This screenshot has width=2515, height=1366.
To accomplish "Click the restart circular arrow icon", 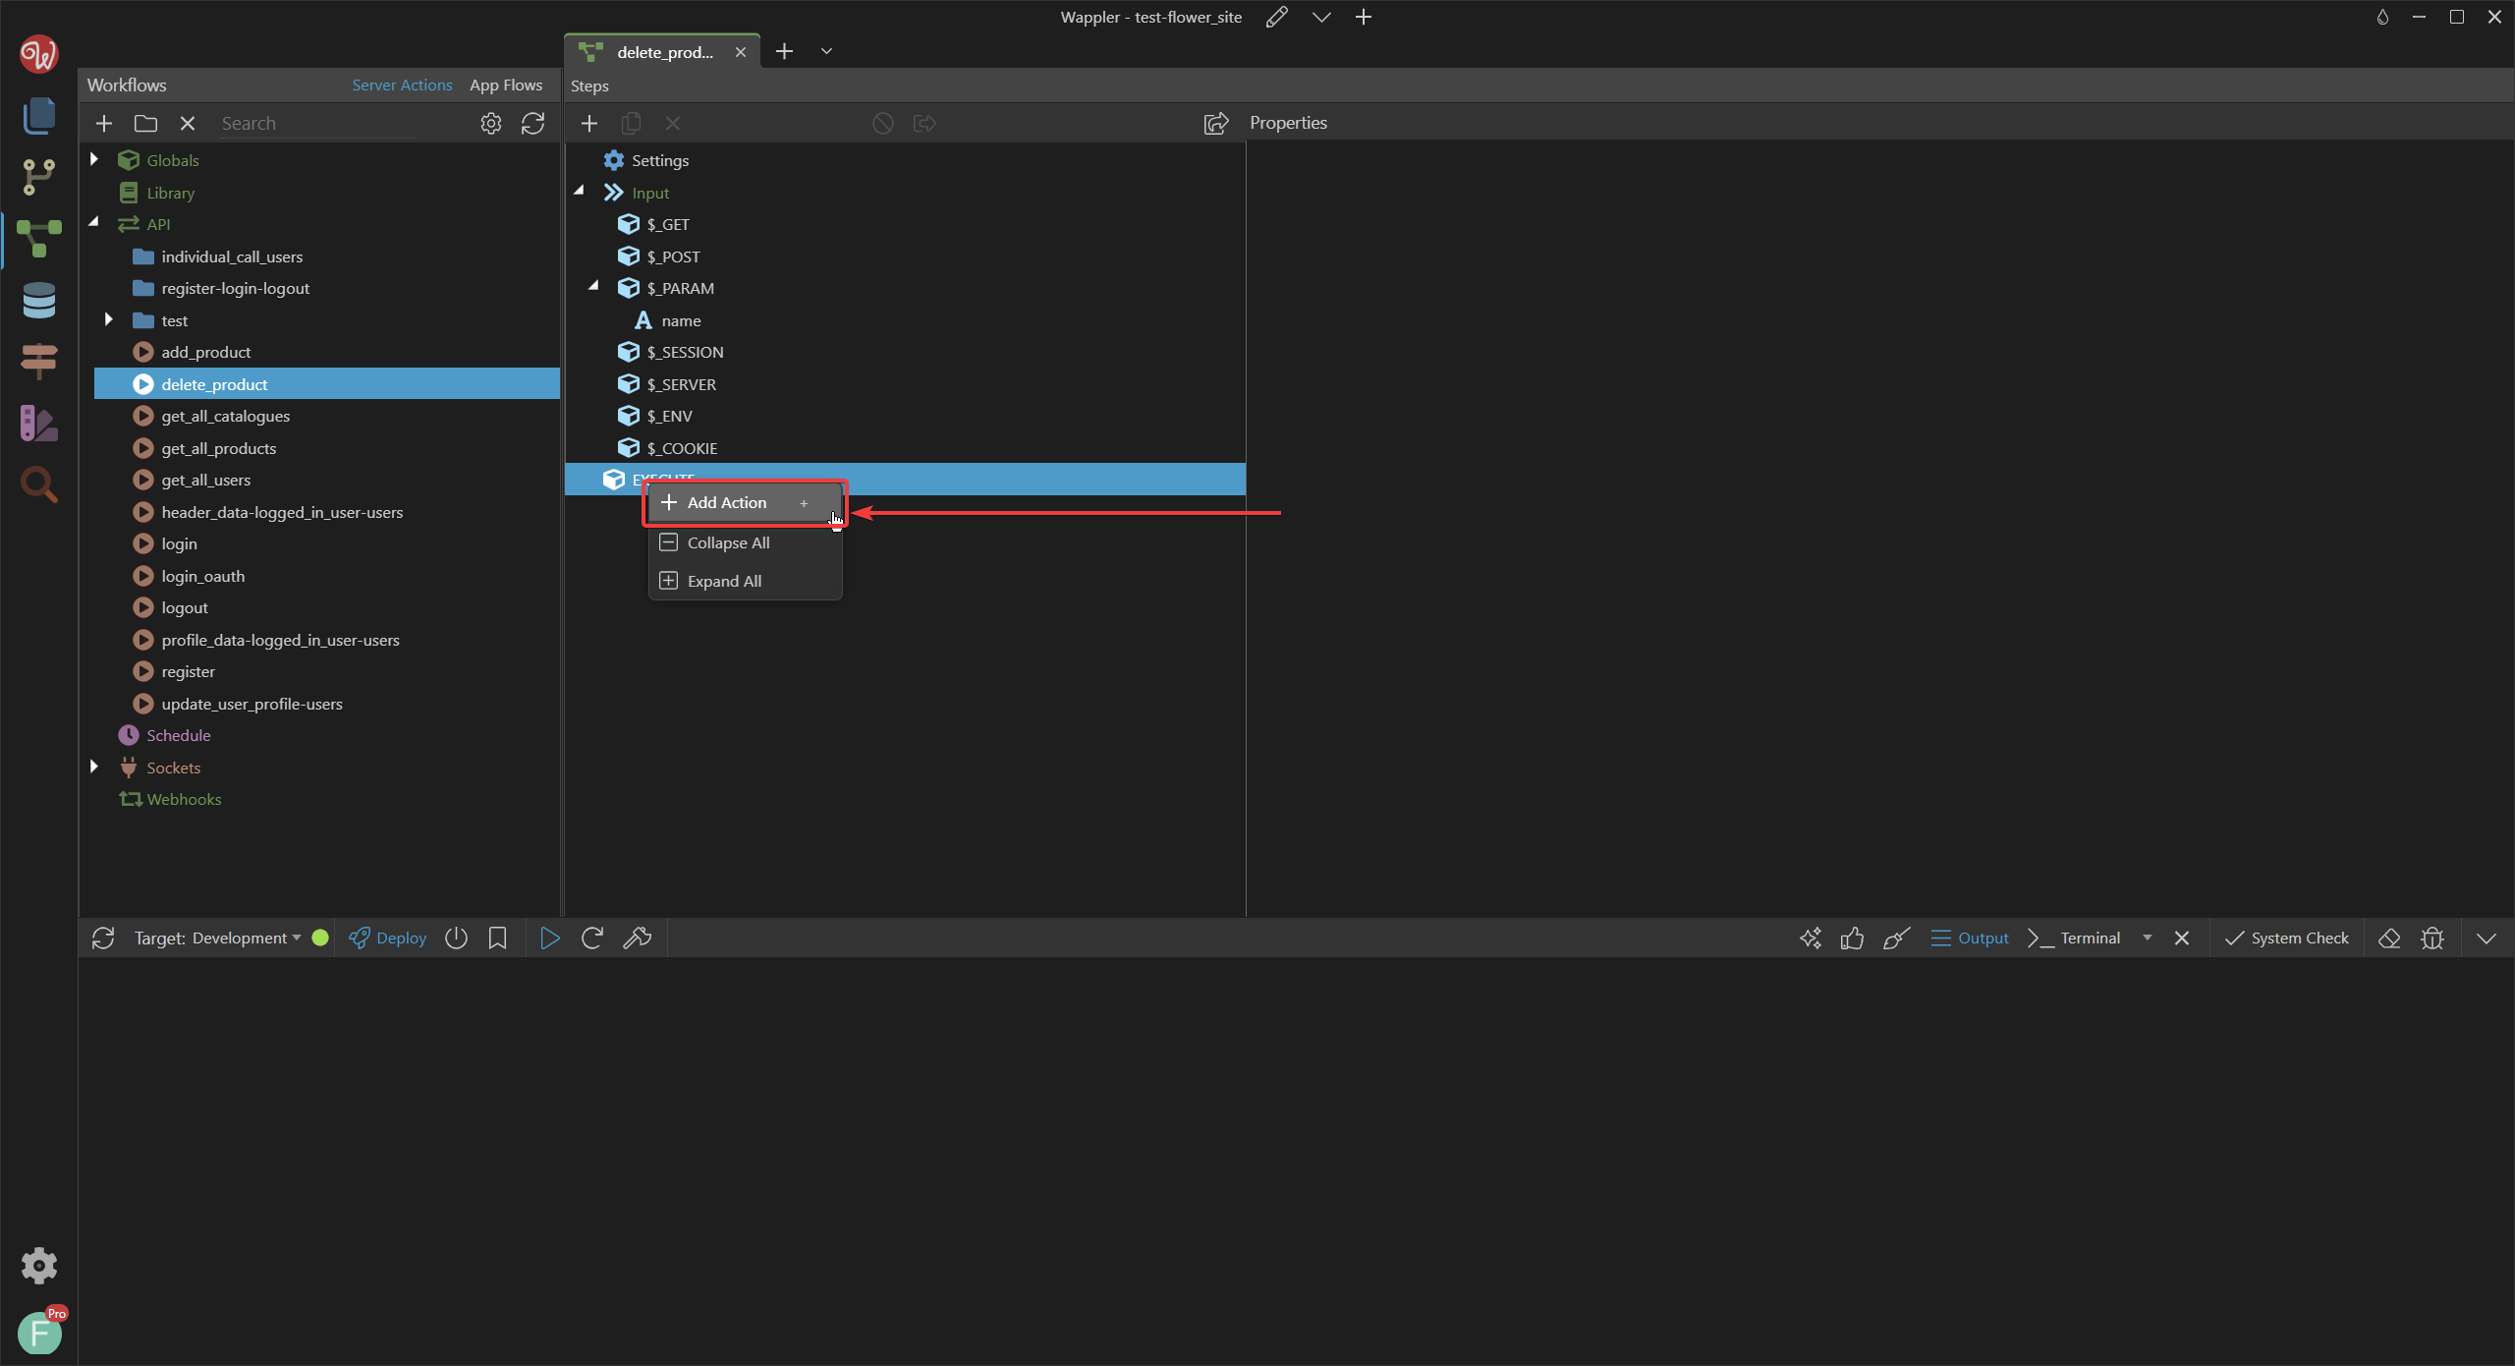I will click(592, 939).
